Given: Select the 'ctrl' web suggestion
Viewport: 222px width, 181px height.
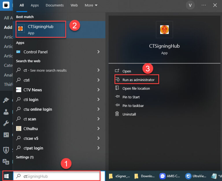Looking at the screenshot, I should click(26, 80).
